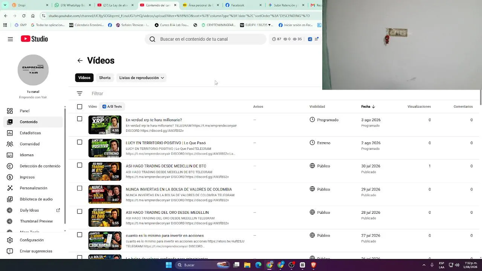Open Ingresos from the sidebar

33,177
